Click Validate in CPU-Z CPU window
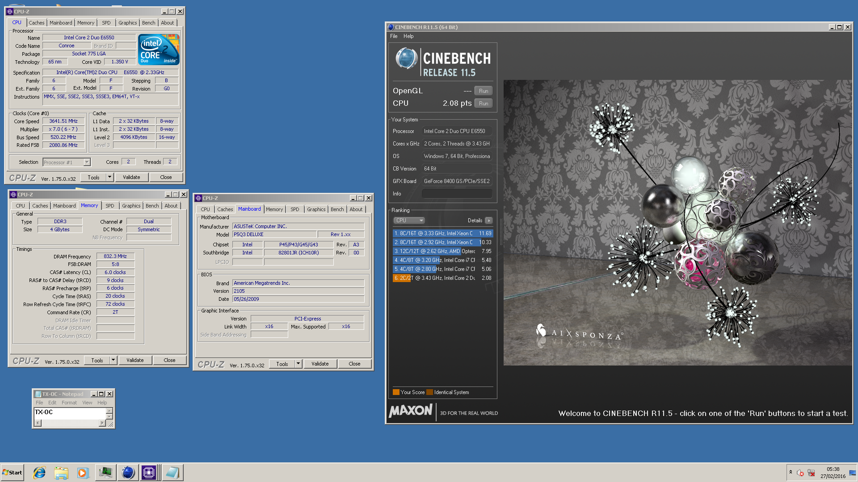This screenshot has width=858, height=482. [x=131, y=177]
